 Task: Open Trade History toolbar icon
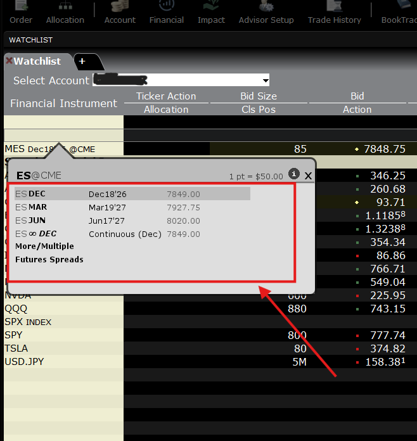point(334,13)
